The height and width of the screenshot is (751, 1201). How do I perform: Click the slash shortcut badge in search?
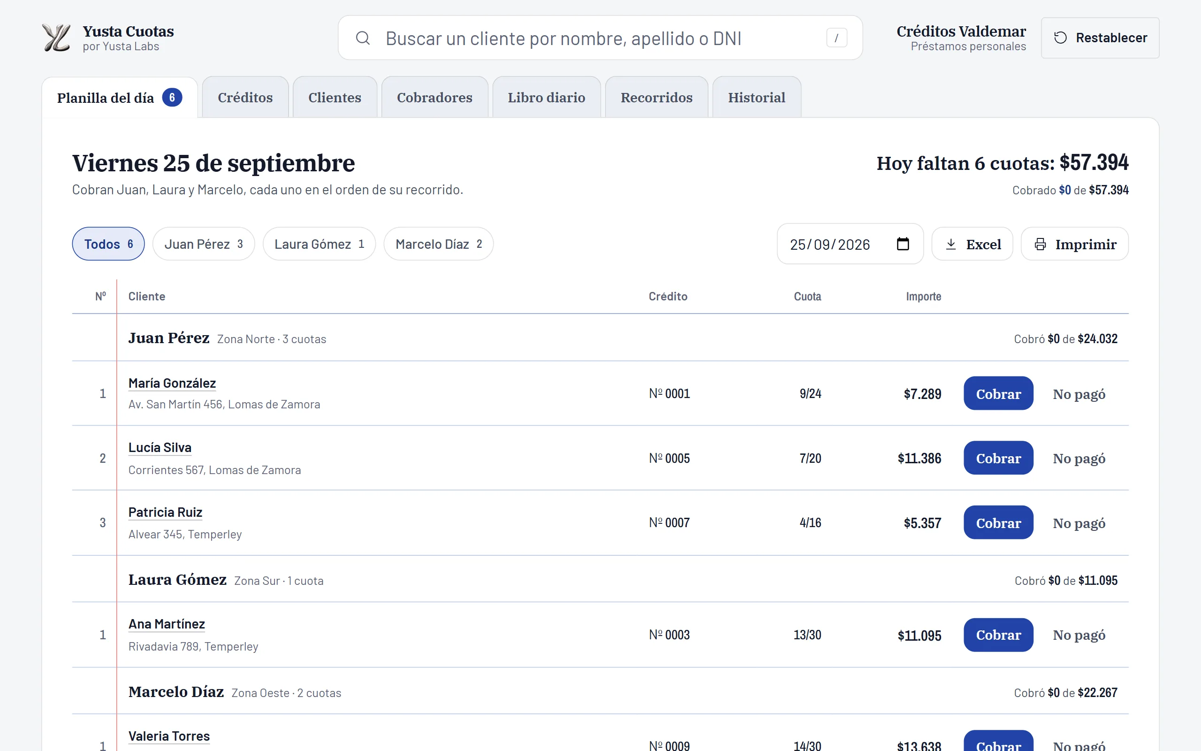837,38
